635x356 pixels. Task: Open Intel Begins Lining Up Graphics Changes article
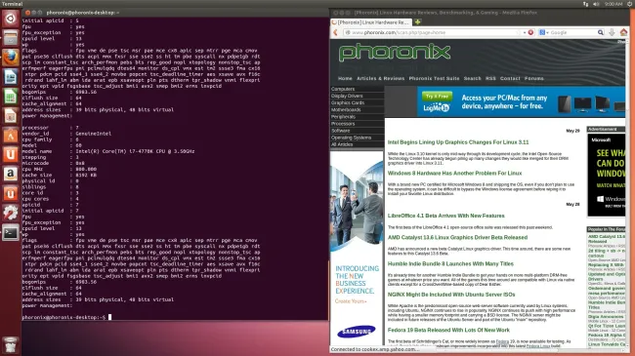[x=458, y=142]
